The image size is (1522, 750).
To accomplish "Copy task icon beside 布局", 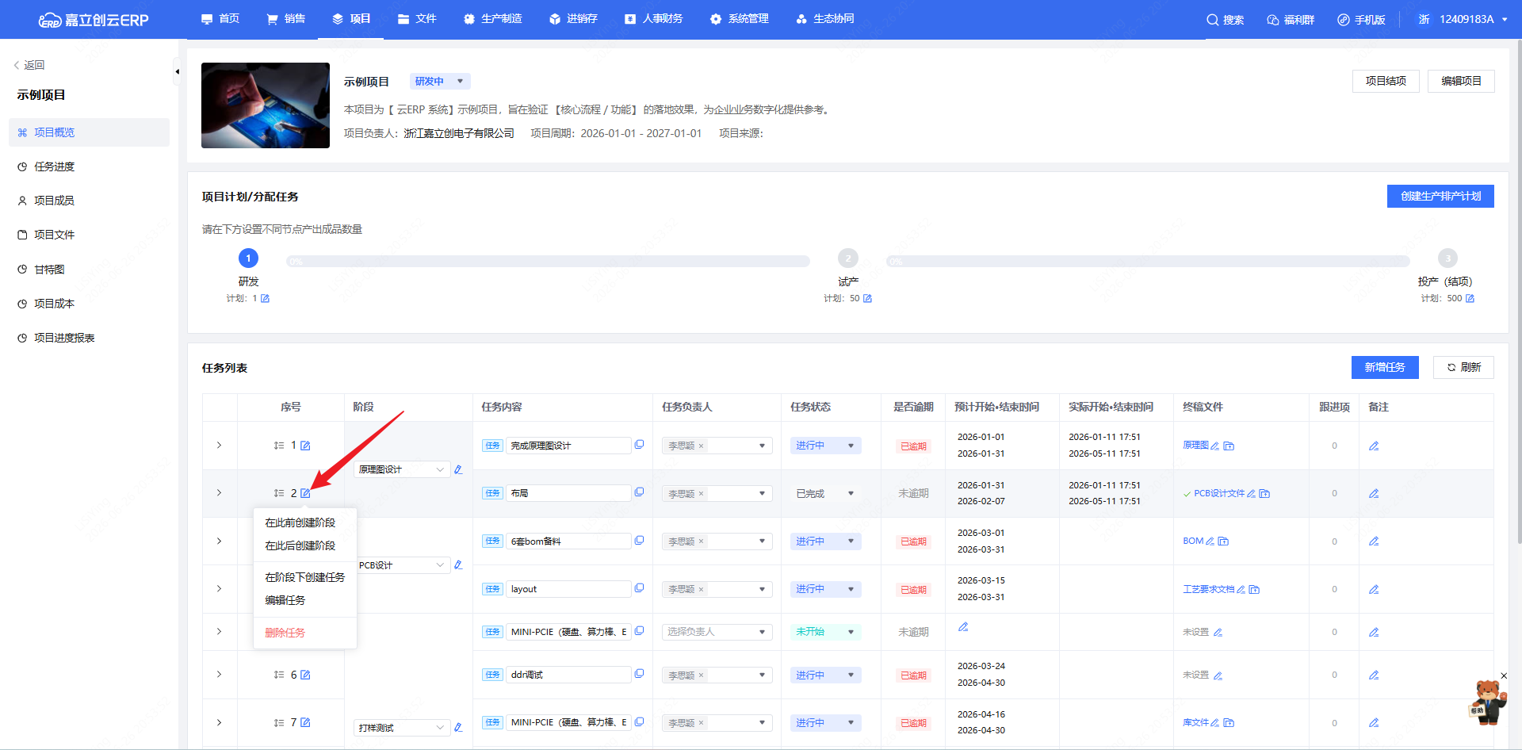I will (639, 492).
